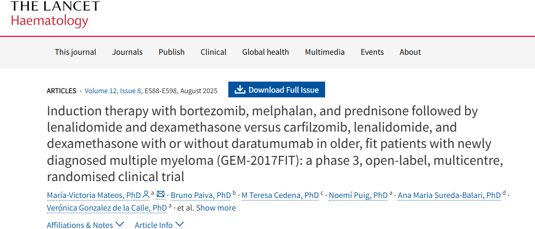Go to the Multimedia section
The image size is (535, 229).
[325, 52]
